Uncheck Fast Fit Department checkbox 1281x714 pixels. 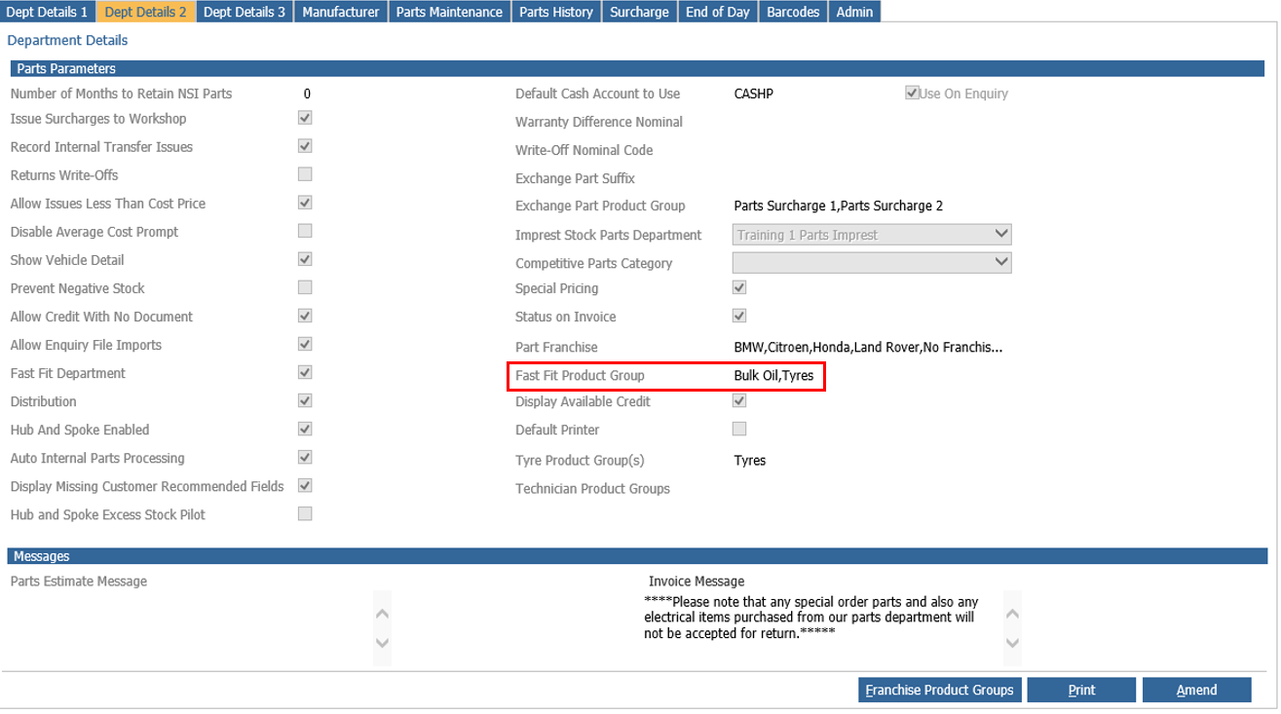(305, 373)
